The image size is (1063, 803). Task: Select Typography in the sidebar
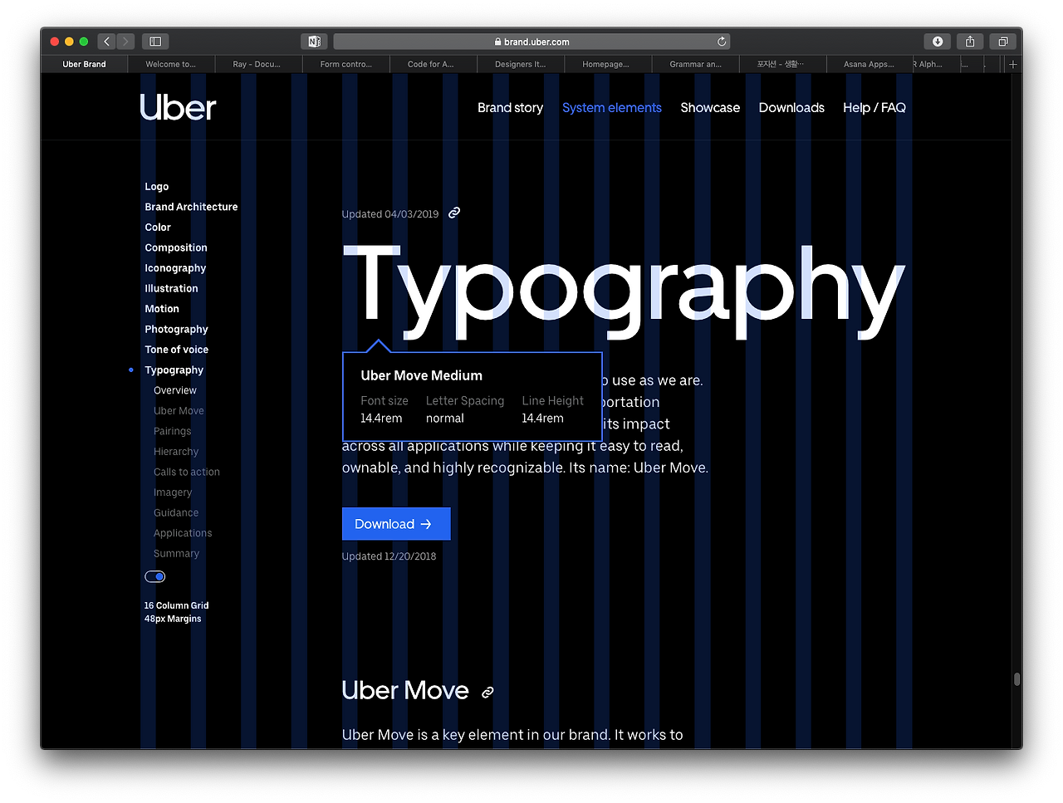coord(174,370)
